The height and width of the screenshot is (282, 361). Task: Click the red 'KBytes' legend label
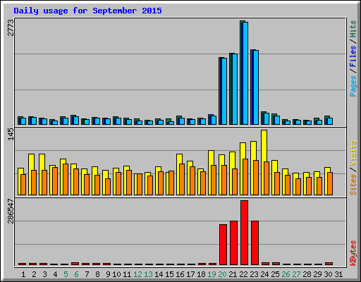tap(353, 253)
